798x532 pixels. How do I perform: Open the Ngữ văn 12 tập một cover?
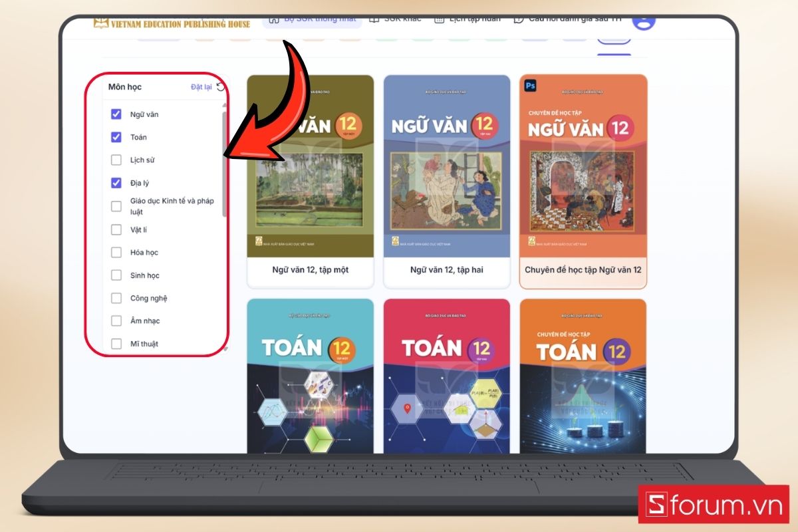pyautogui.click(x=311, y=166)
